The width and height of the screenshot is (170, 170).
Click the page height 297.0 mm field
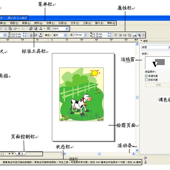[17, 36]
